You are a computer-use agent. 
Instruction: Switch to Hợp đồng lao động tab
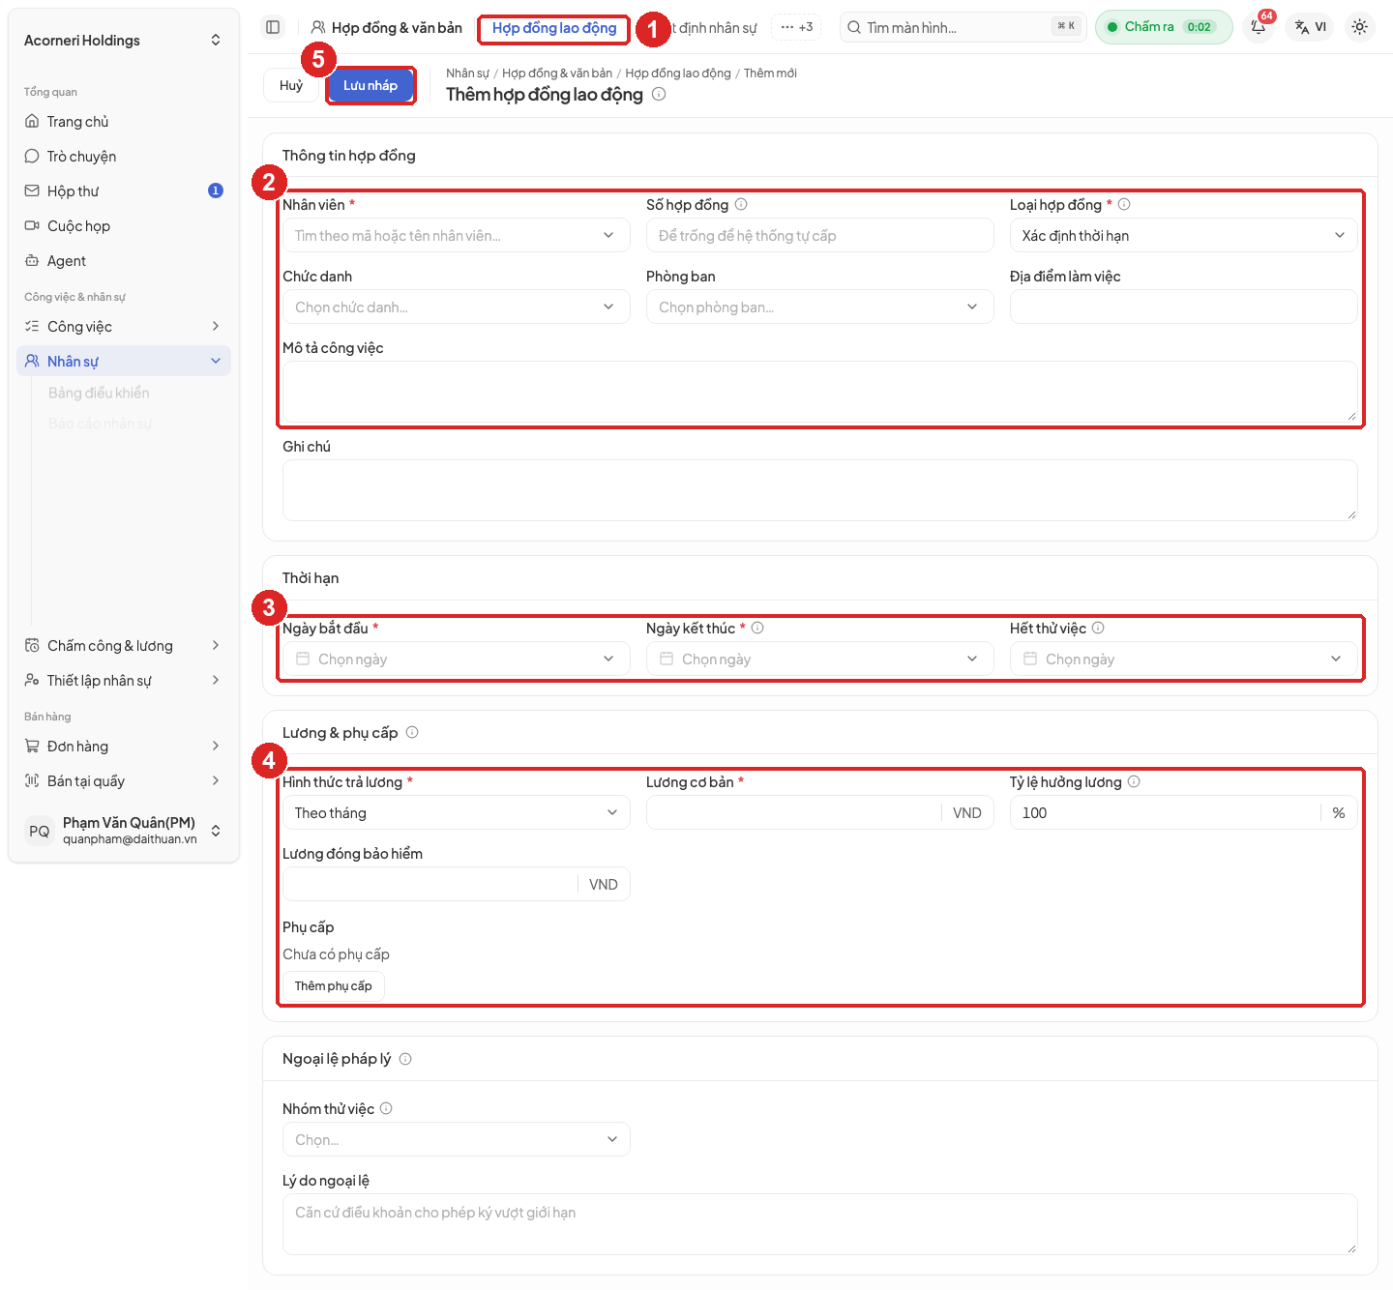(554, 28)
